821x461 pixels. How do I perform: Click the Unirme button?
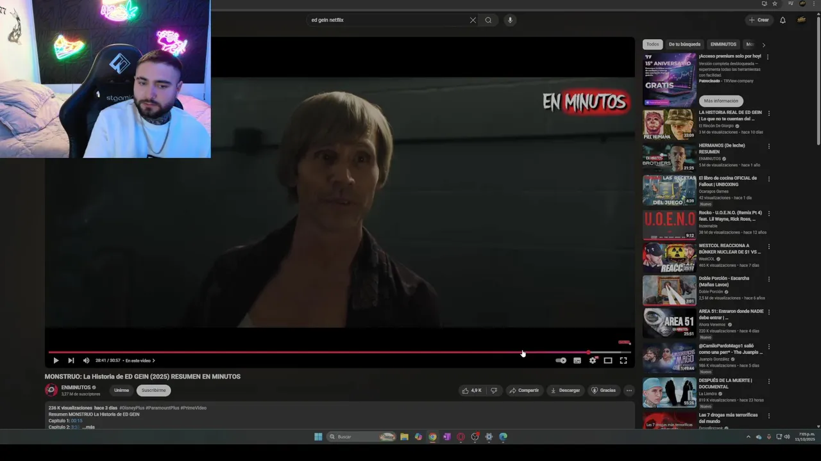[121, 390]
